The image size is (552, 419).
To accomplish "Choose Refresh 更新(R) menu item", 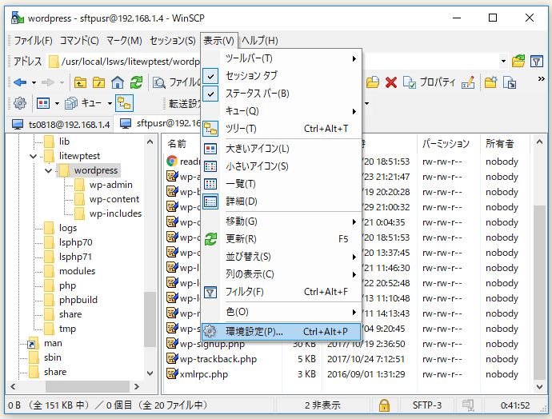I will pyautogui.click(x=282, y=239).
